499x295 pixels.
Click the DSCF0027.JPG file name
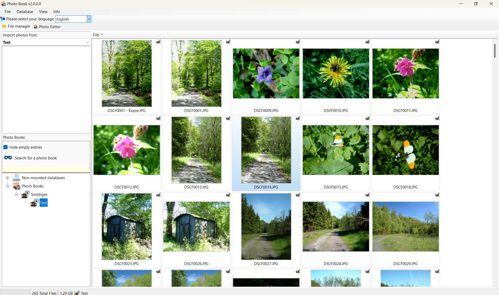(x=266, y=264)
